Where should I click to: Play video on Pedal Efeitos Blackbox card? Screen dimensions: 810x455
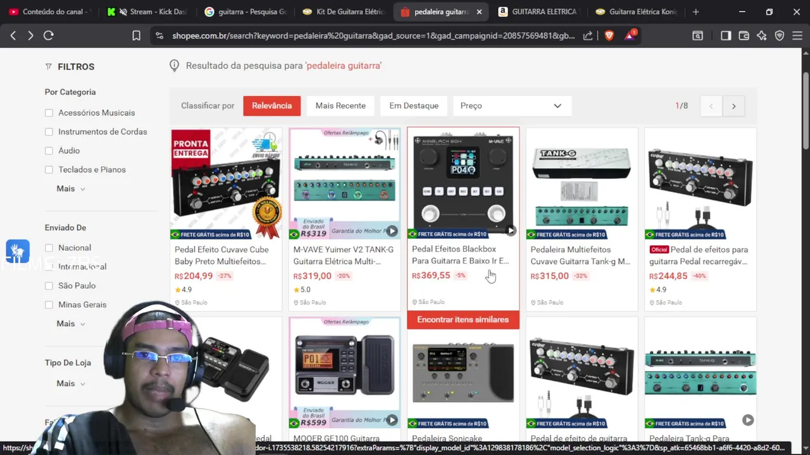point(511,231)
